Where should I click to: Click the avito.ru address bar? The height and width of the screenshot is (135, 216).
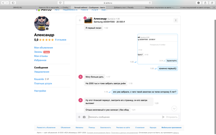[x=108, y=3]
